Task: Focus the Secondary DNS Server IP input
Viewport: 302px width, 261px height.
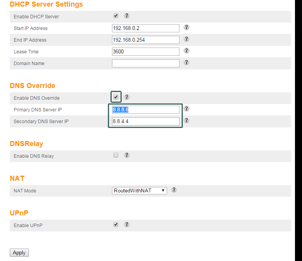Action: pos(146,121)
